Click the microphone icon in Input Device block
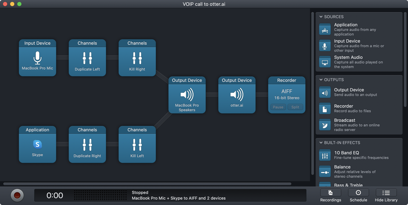408x205 pixels. [38, 58]
